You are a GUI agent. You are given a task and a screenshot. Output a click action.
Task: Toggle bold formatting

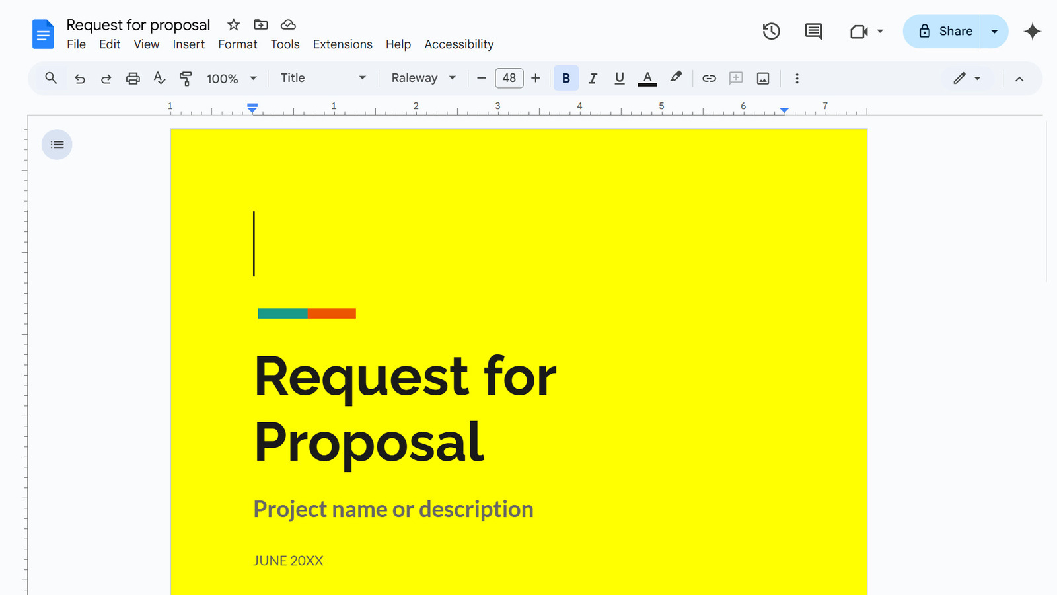565,78
